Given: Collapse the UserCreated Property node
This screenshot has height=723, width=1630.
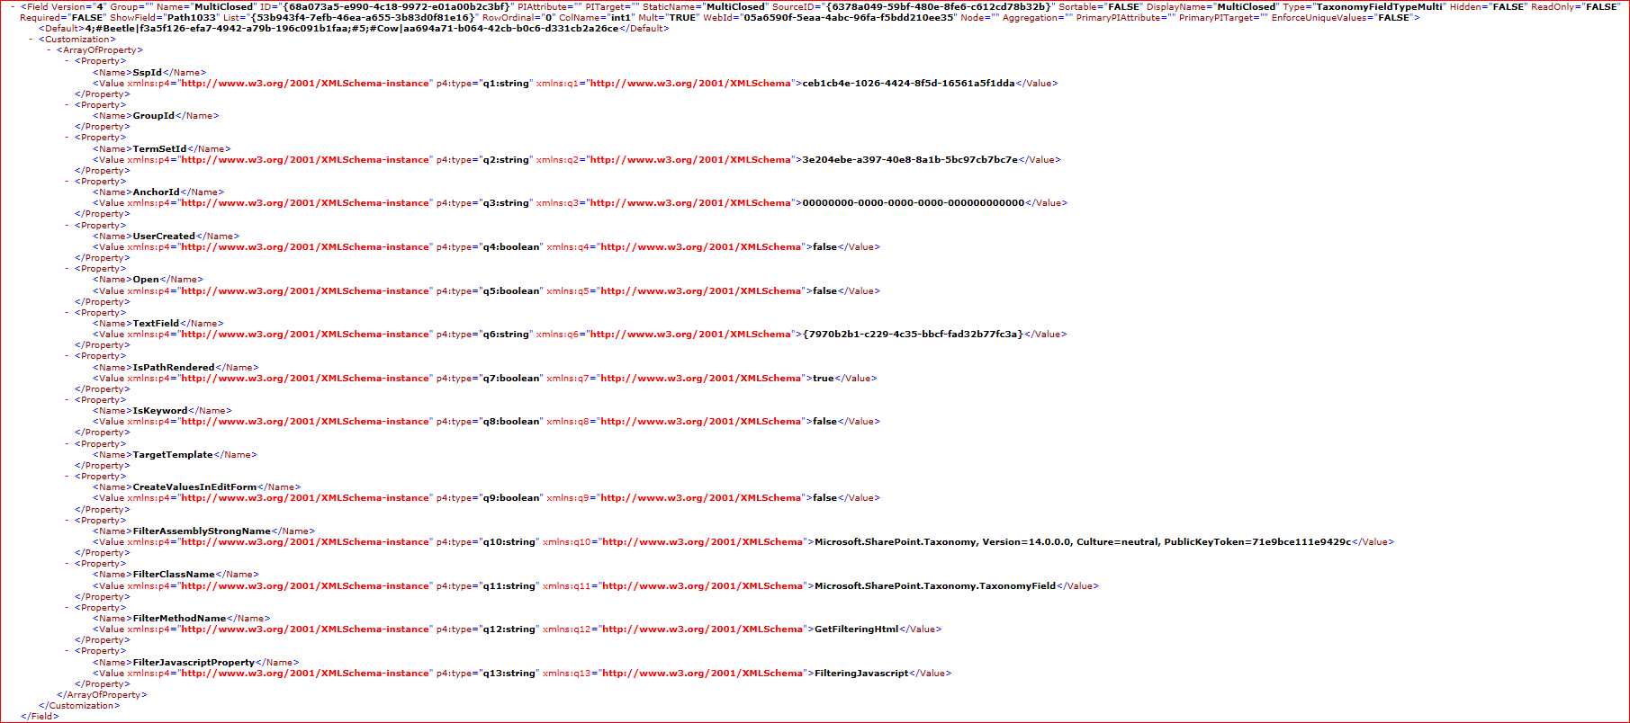Looking at the screenshot, I should [68, 226].
